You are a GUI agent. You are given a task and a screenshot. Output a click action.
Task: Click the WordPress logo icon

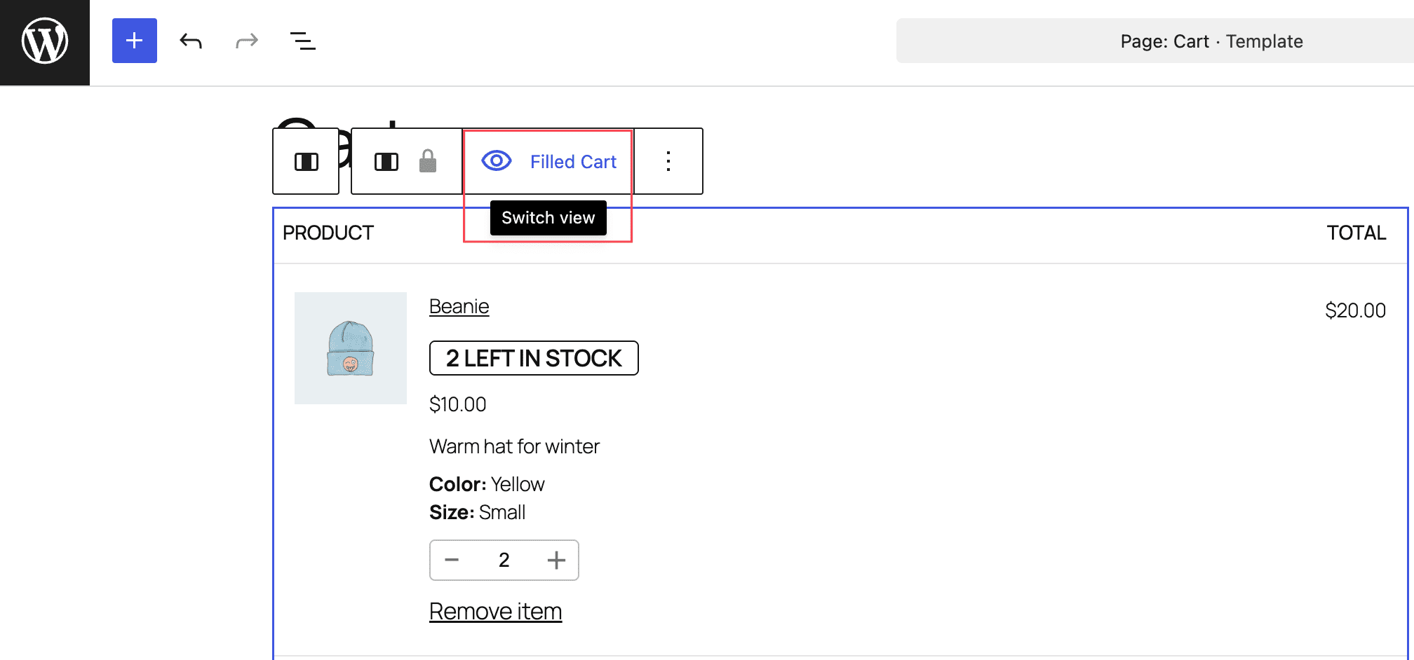45,41
